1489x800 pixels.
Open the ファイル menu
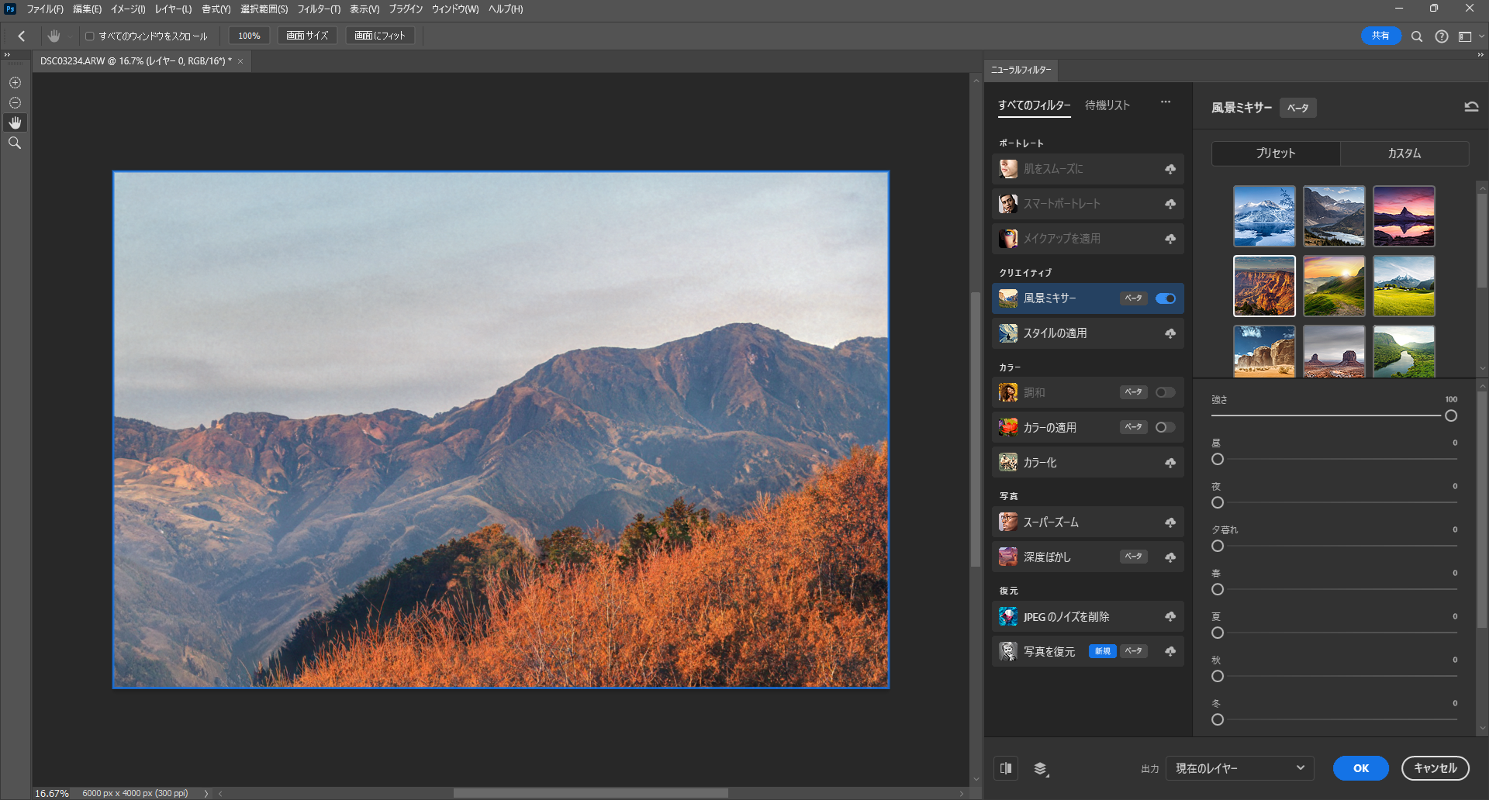[x=45, y=9]
